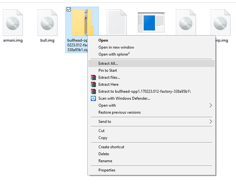Select the blue window screenshot thumbnail file
This screenshot has width=236, height=187.
pyautogui.click(x=151, y=22)
